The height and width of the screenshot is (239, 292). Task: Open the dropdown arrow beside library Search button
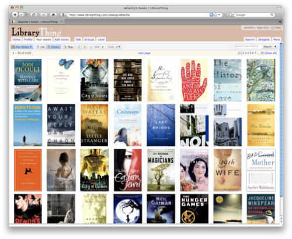point(275,47)
